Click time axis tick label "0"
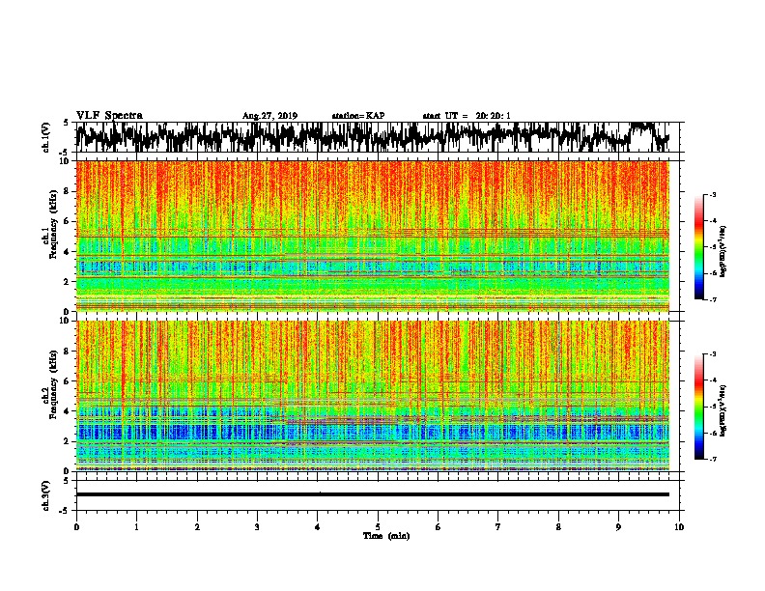 click(x=76, y=527)
